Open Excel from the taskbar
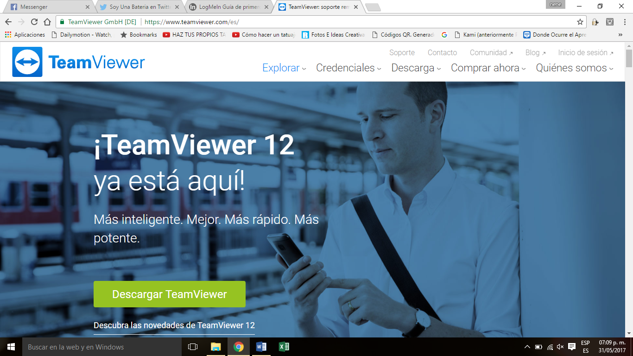The width and height of the screenshot is (633, 356). [285, 346]
